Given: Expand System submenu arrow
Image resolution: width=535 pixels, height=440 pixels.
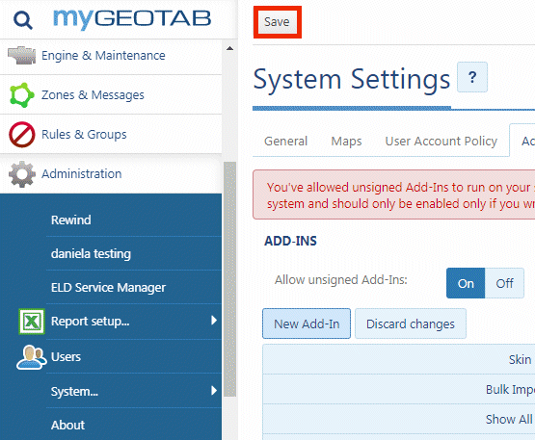Looking at the screenshot, I should (x=214, y=390).
